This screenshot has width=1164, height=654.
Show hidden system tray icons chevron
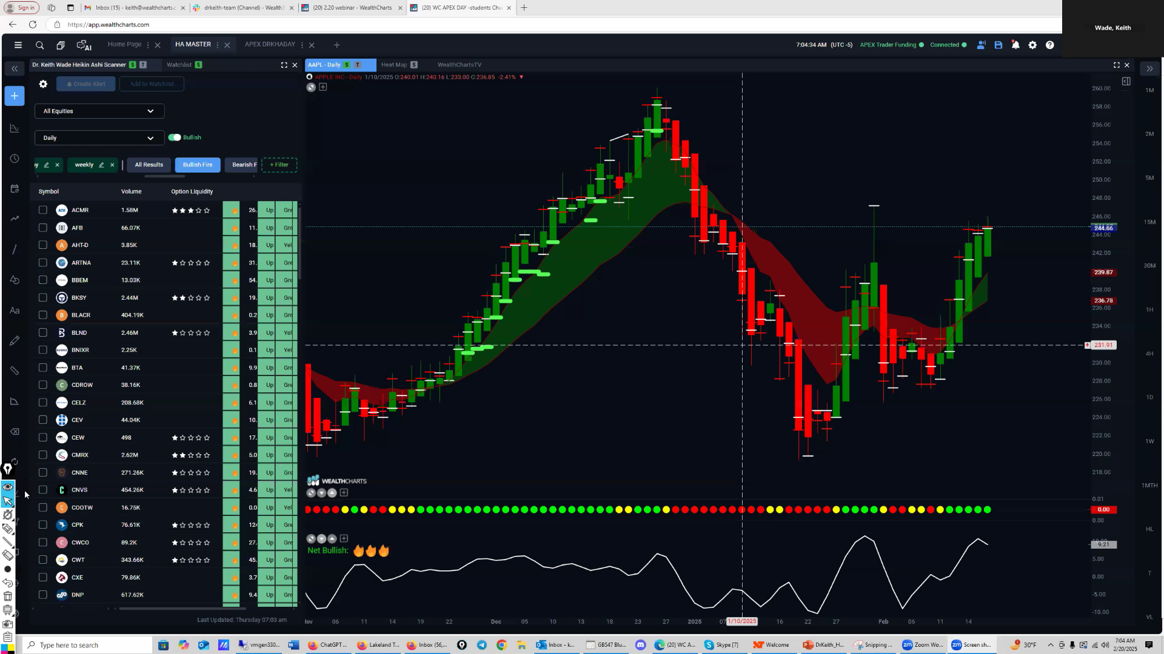1051,645
